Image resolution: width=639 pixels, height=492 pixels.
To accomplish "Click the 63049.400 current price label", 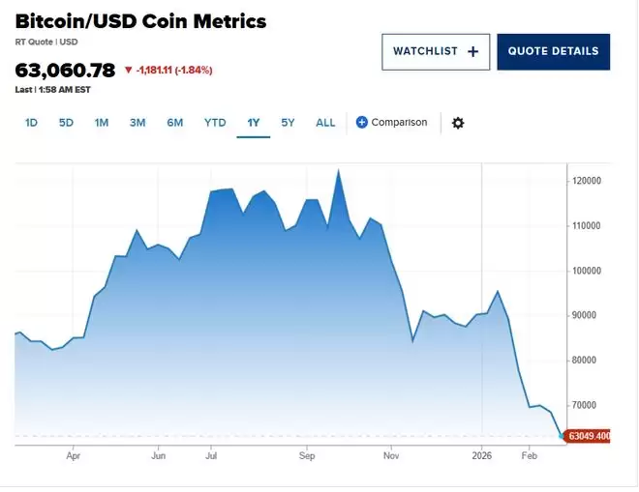I will (x=589, y=436).
